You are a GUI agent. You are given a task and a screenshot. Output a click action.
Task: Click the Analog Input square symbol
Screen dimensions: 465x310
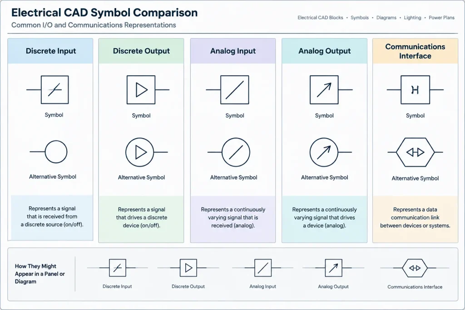pyautogui.click(x=235, y=89)
